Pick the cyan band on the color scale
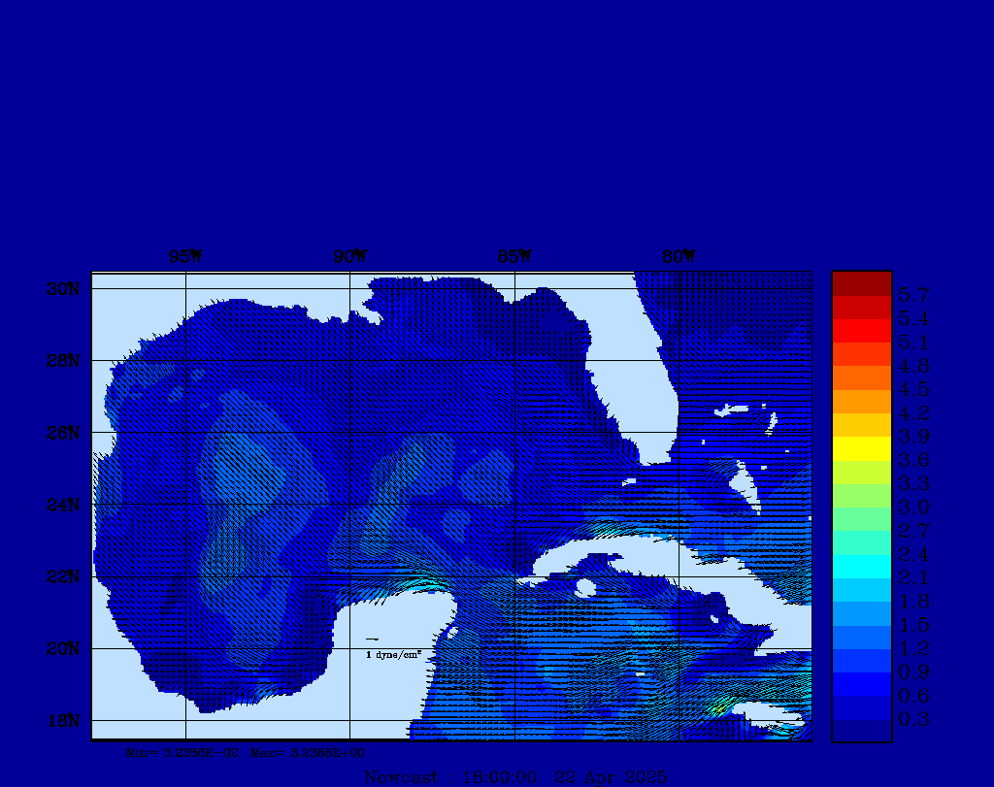The width and height of the screenshot is (994, 787). pos(861,566)
